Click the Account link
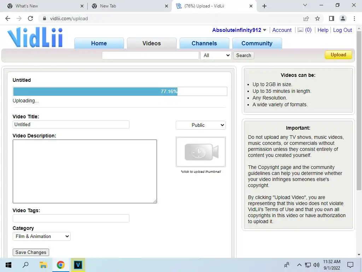 [x=282, y=30]
